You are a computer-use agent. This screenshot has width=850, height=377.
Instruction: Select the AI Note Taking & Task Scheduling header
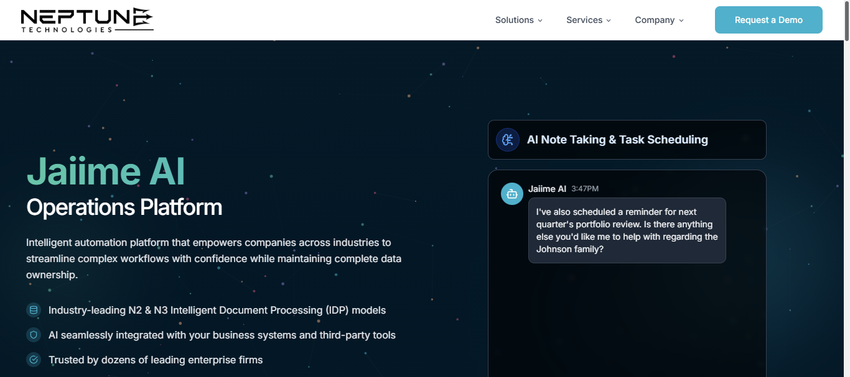(627, 140)
